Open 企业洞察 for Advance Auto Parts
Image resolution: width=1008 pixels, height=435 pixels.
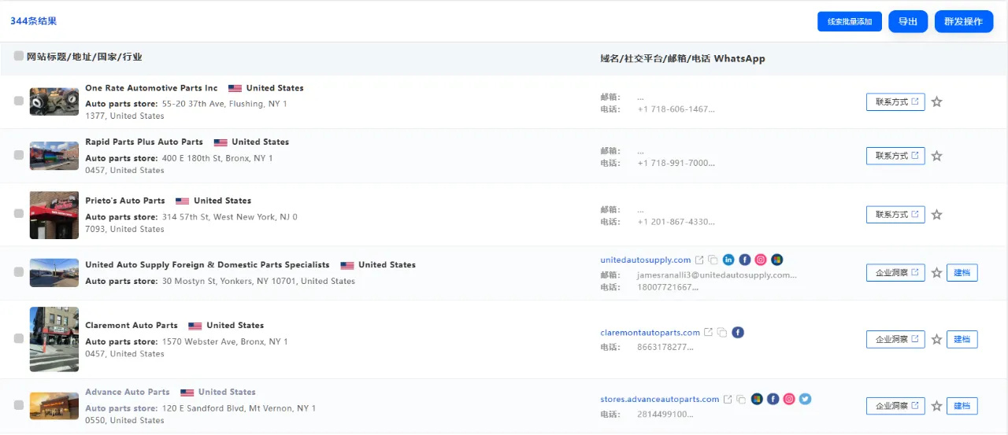tap(895, 406)
